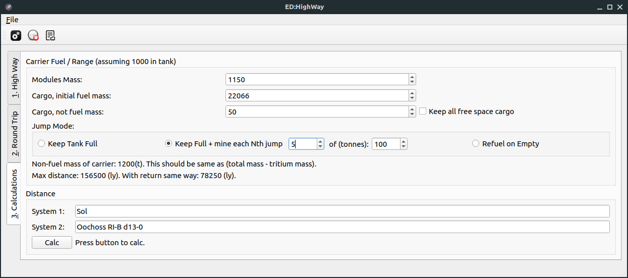
Task: Decrease the Modules Mass value
Action: click(412, 82)
